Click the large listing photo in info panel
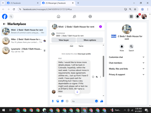The image size is (151, 113). click(127, 29)
